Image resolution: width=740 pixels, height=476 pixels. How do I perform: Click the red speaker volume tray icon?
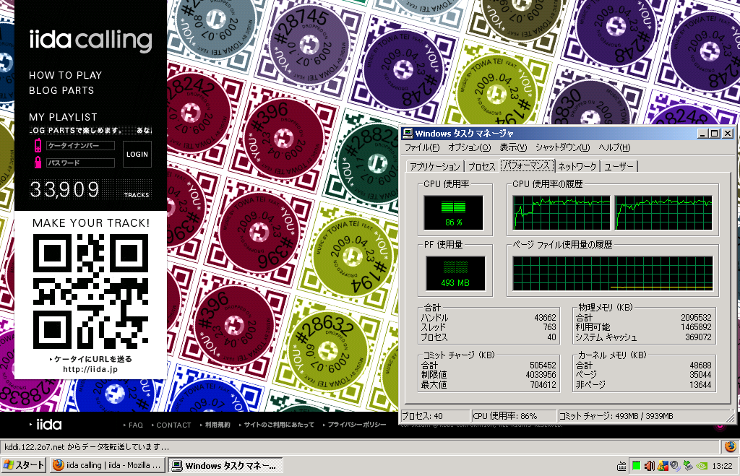pyautogui.click(x=650, y=466)
